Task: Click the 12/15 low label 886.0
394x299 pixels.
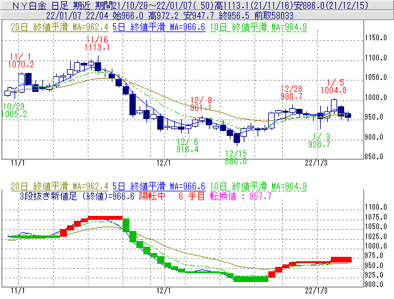Action: tap(236, 161)
